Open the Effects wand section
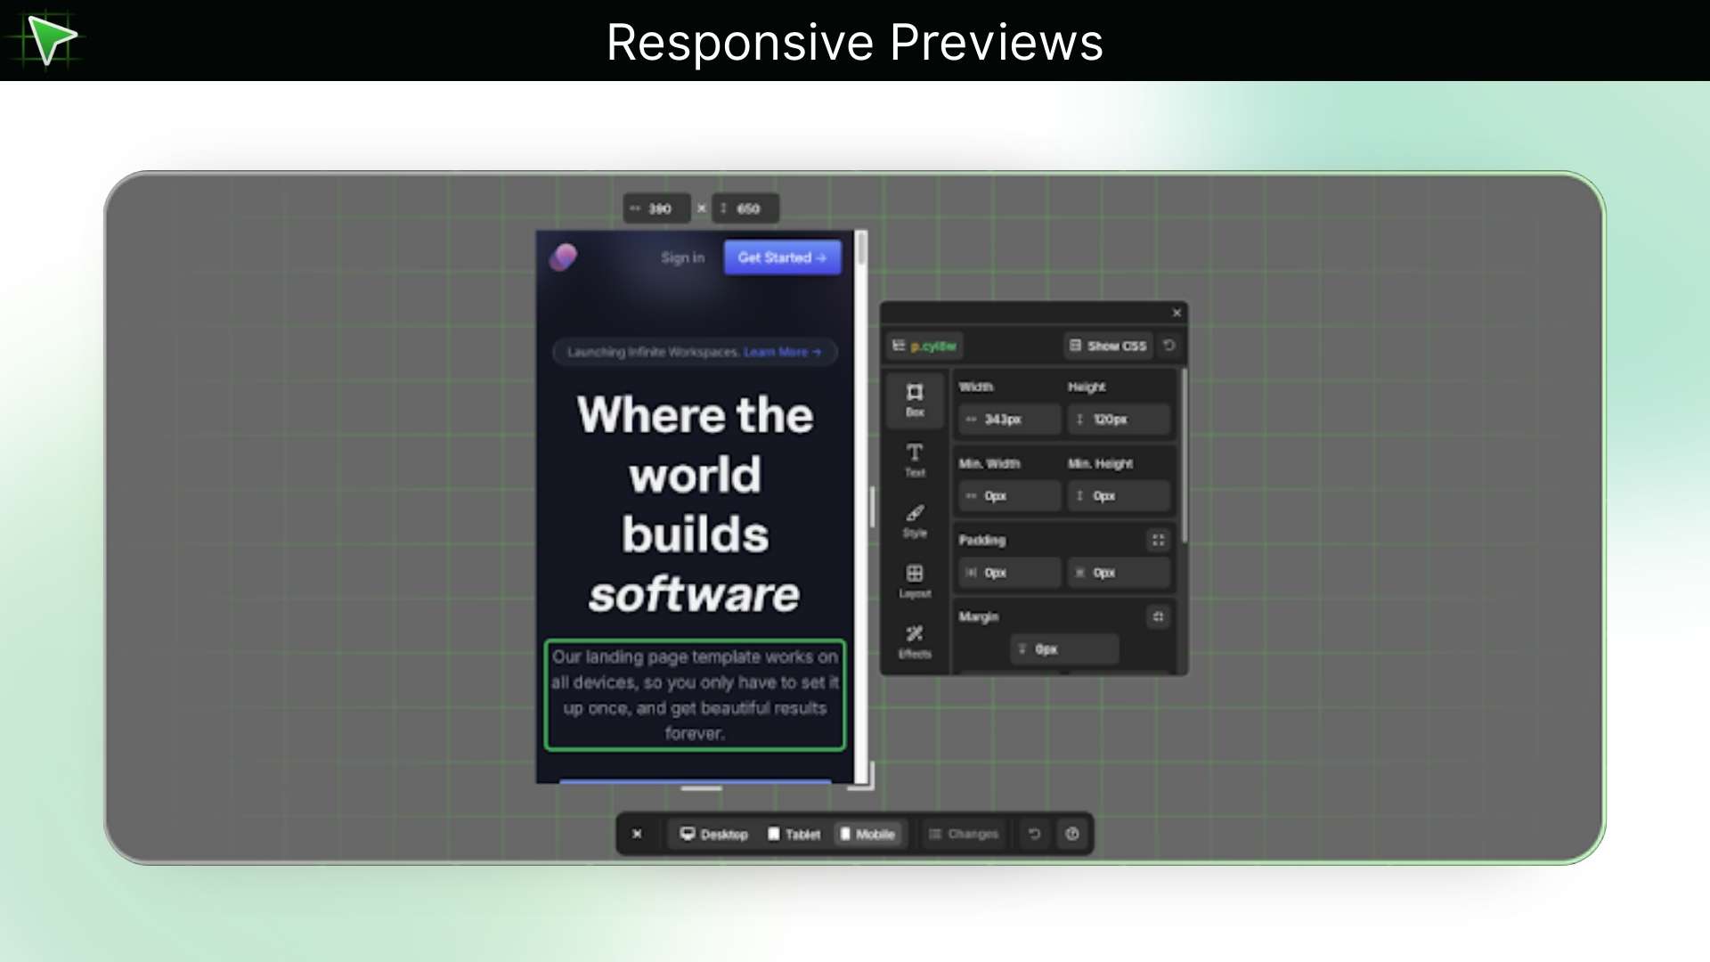Viewport: 1710px width, 962px height. pyautogui.click(x=915, y=641)
